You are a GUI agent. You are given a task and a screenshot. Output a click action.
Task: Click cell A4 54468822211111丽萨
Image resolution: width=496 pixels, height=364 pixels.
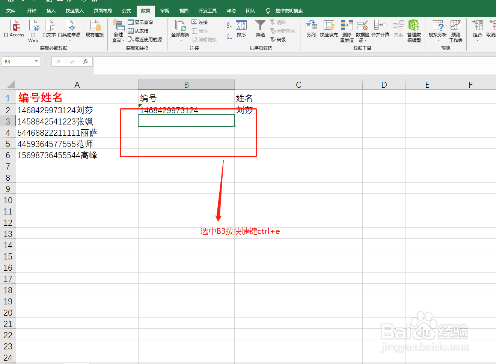[77, 132]
